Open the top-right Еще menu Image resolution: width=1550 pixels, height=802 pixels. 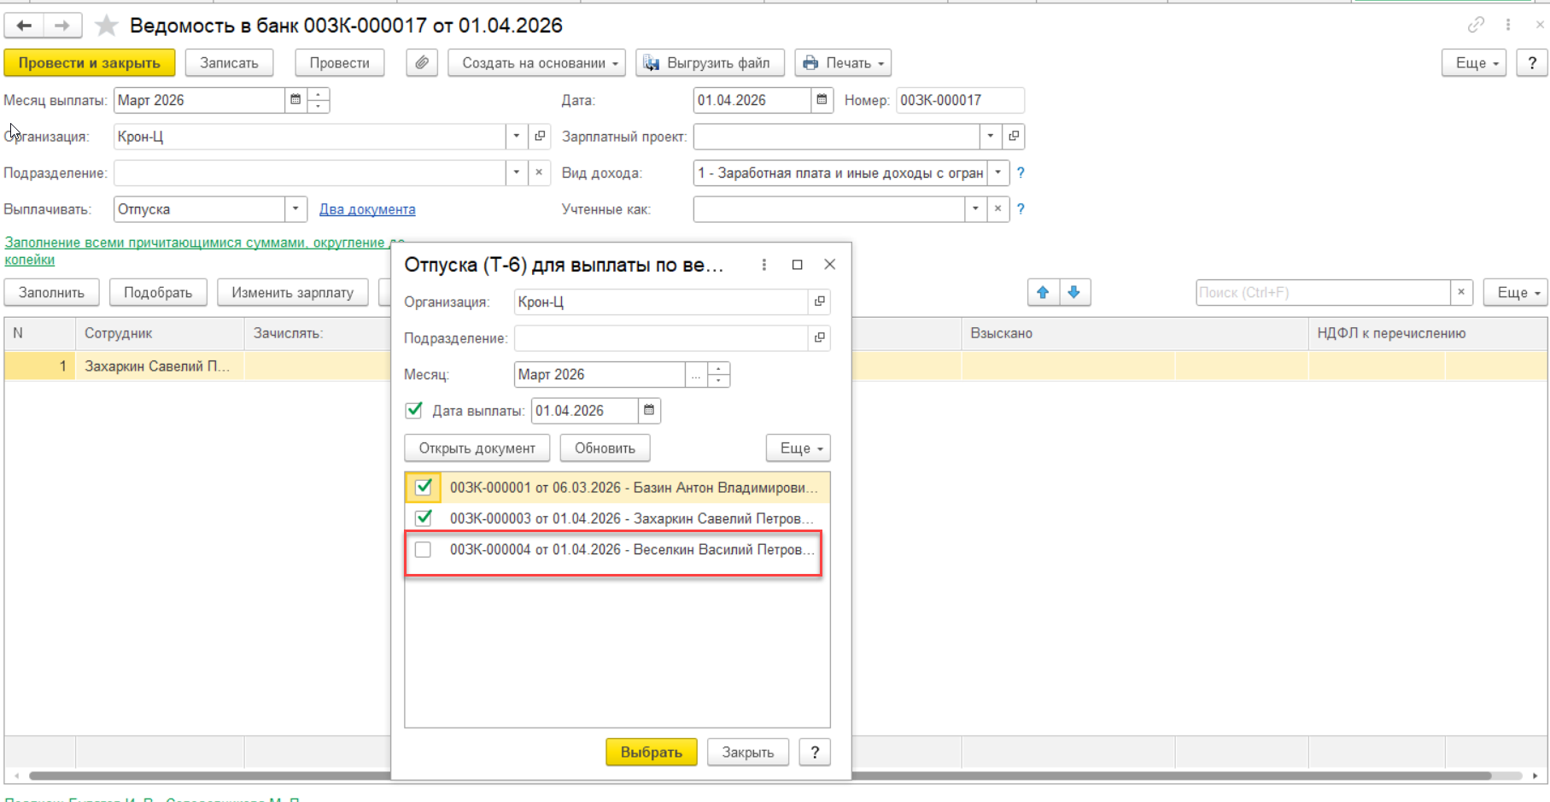[1474, 62]
